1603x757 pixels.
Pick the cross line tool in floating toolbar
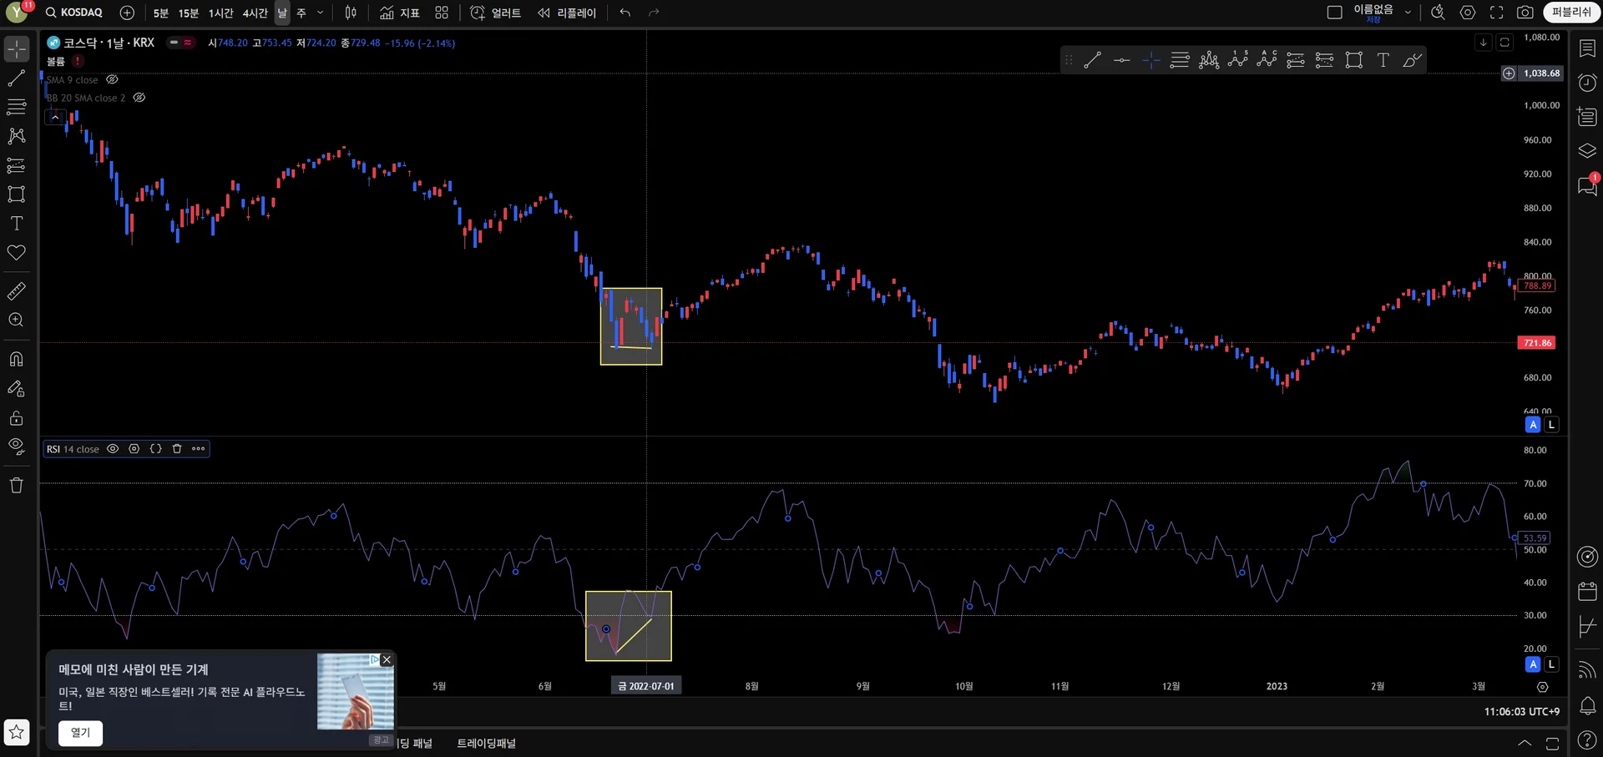1150,60
